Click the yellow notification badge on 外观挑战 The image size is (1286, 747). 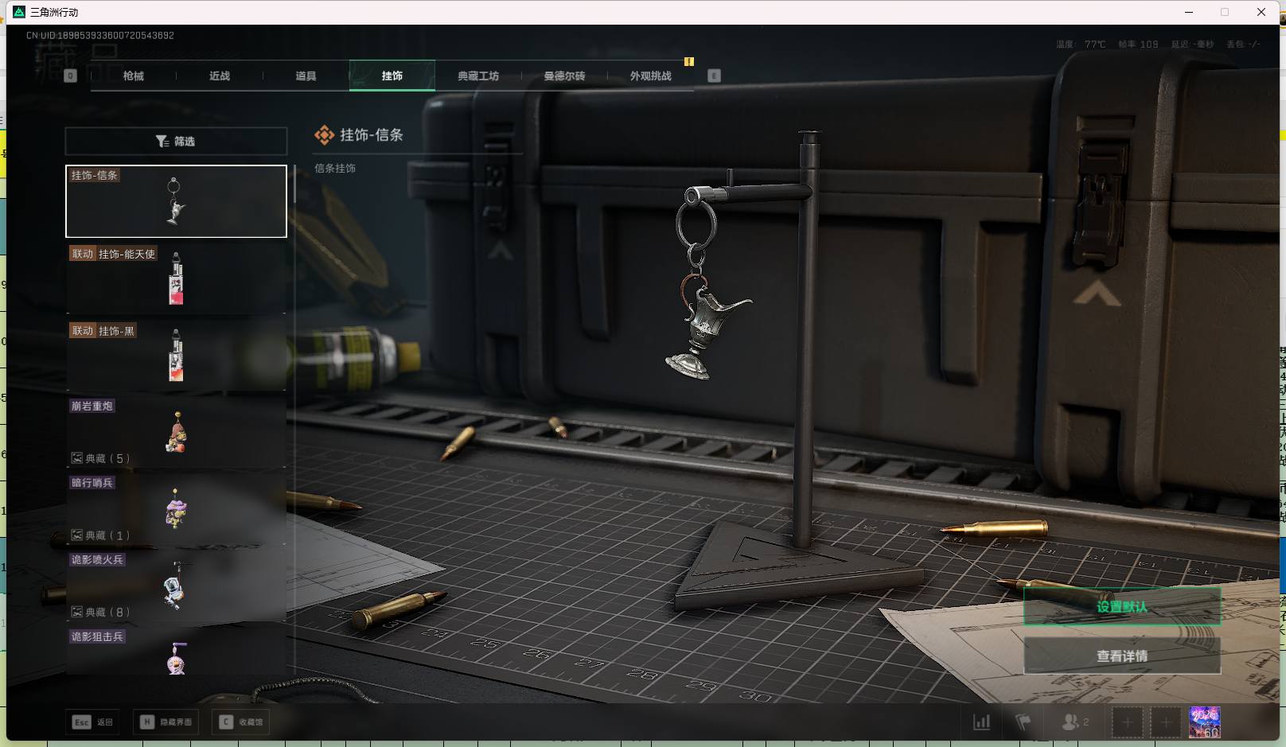click(689, 61)
